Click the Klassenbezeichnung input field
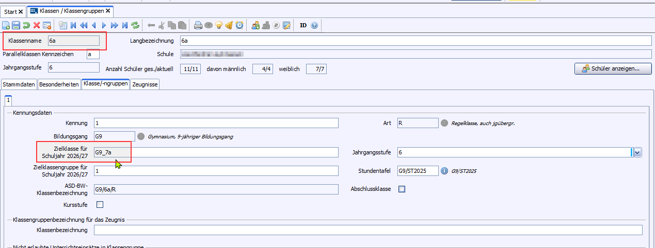655x248 pixels. pyautogui.click(x=368, y=230)
